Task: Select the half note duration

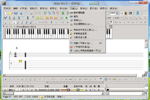Action: 10,23
